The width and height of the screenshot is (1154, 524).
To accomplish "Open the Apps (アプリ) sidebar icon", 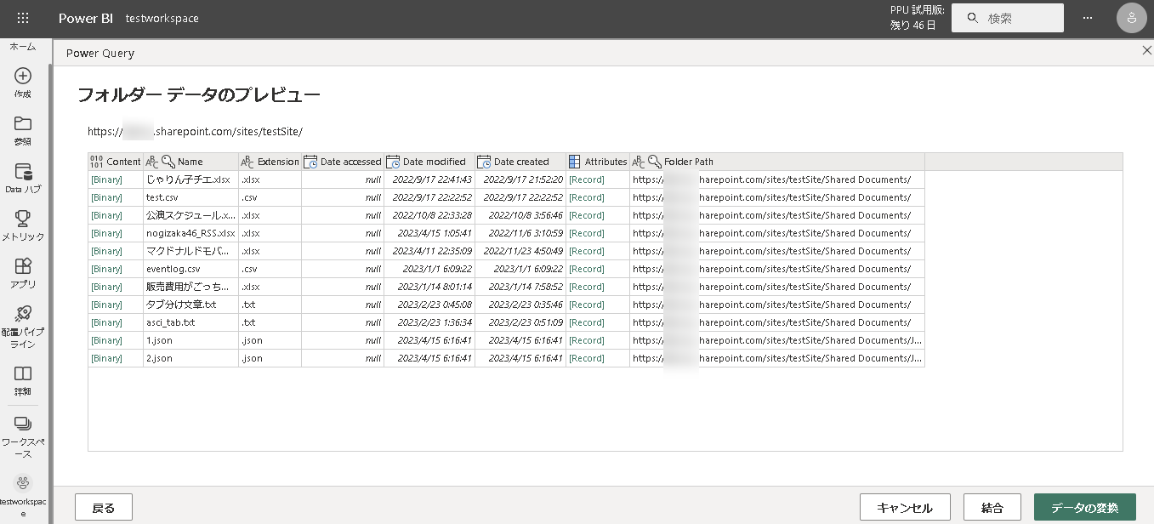I will (23, 266).
